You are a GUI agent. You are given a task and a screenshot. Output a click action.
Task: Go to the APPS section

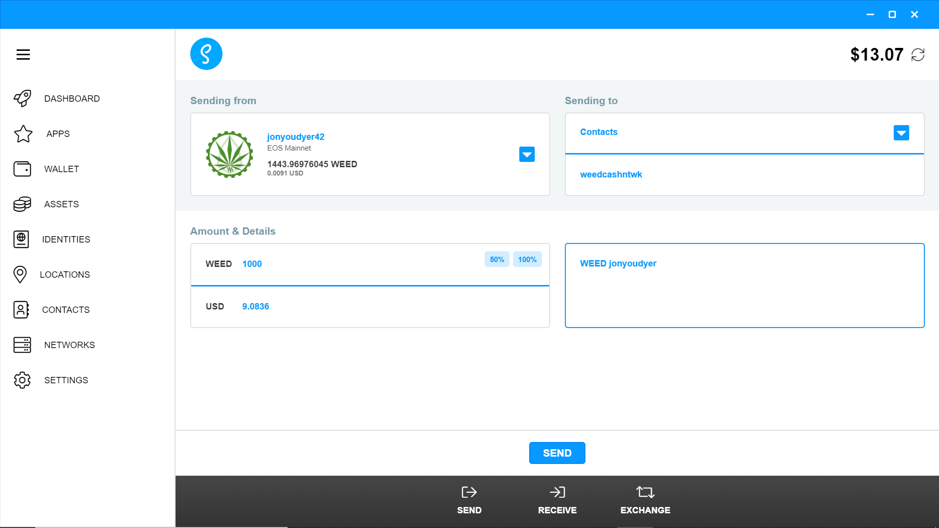click(58, 133)
